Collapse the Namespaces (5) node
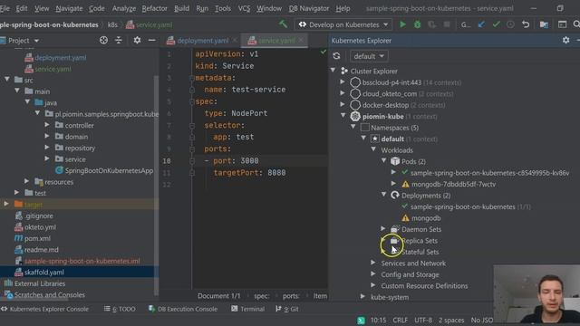Viewport: 580px width, 326px height. (353, 127)
